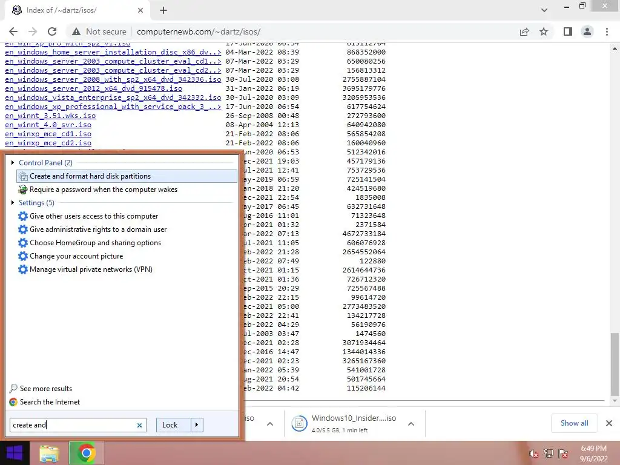Click the power icon beside Require a password
620x465 pixels.
[24, 190]
